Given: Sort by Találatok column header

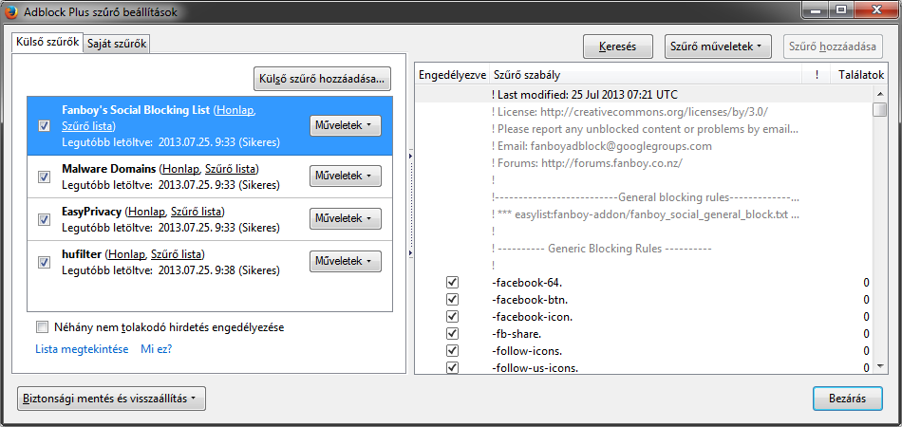Looking at the screenshot, I should 860,75.
